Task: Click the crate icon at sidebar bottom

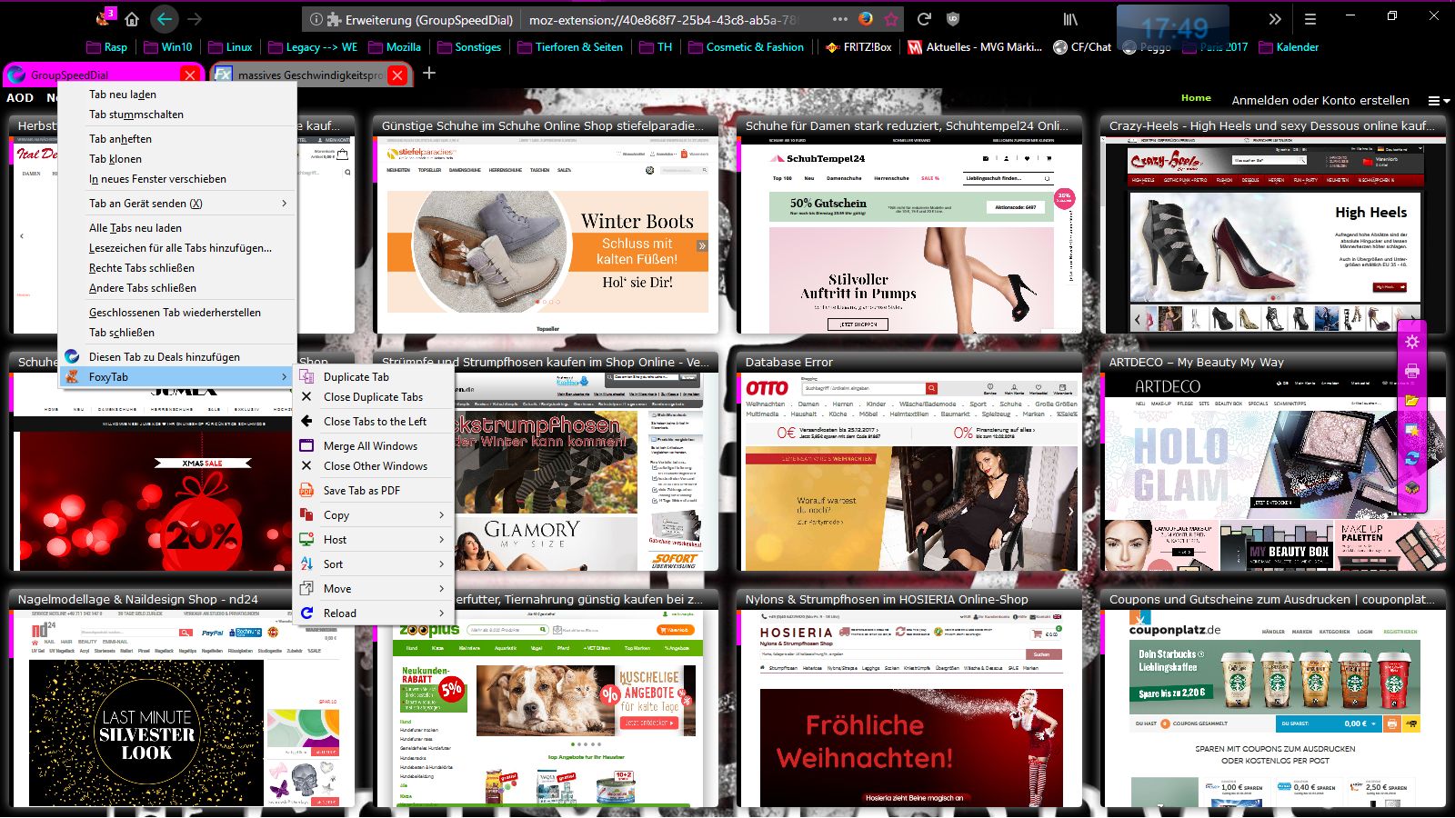Action: (1411, 487)
